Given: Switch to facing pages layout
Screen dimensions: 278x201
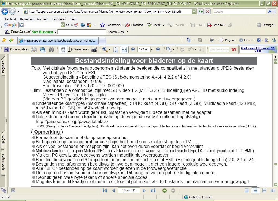Looking at the screenshot, I should click(x=273, y=190).
